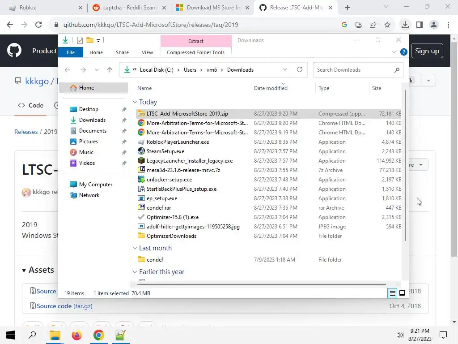Select mesa3d-23.1.6-release-msvc.7z archive icon
This screenshot has height=344, width=458.
pyautogui.click(x=141, y=170)
